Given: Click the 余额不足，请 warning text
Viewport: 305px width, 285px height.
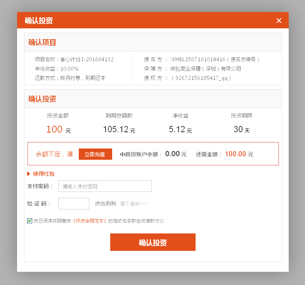Looking at the screenshot, I should coord(54,154).
